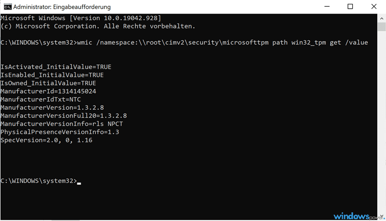386x221 pixels.
Task: Click the console scrollbar up arrow
Action: pyautogui.click(x=382, y=18)
